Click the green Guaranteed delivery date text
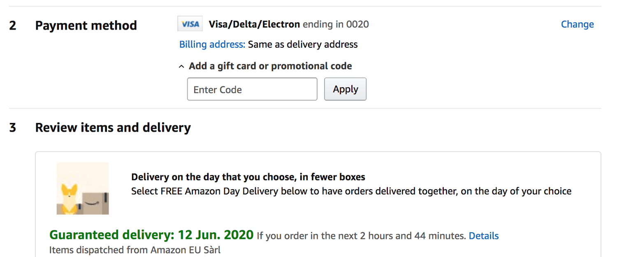Viewport: 617px width, 257px height. click(151, 235)
